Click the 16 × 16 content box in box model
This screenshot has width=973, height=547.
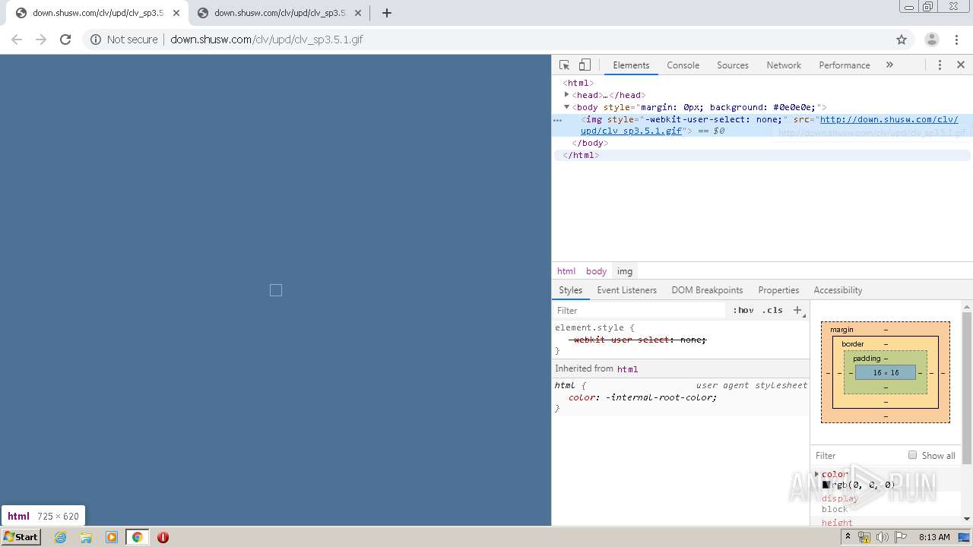(x=886, y=373)
